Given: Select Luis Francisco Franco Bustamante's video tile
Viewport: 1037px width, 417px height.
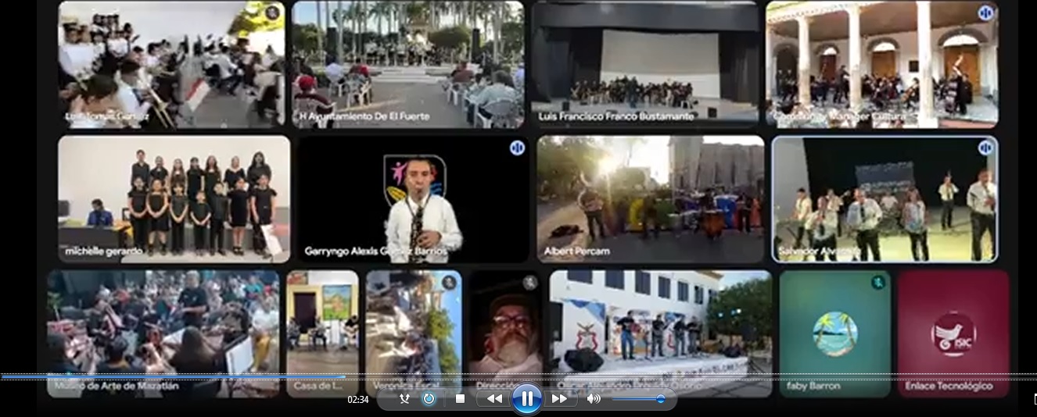Looking at the screenshot, I should coord(646,64).
